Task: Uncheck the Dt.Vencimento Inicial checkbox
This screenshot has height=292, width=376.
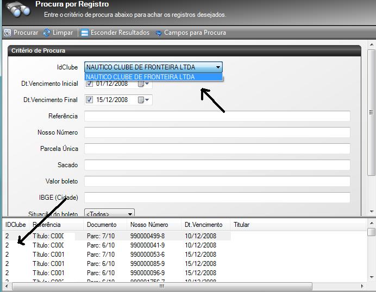Action: pyautogui.click(x=90, y=84)
